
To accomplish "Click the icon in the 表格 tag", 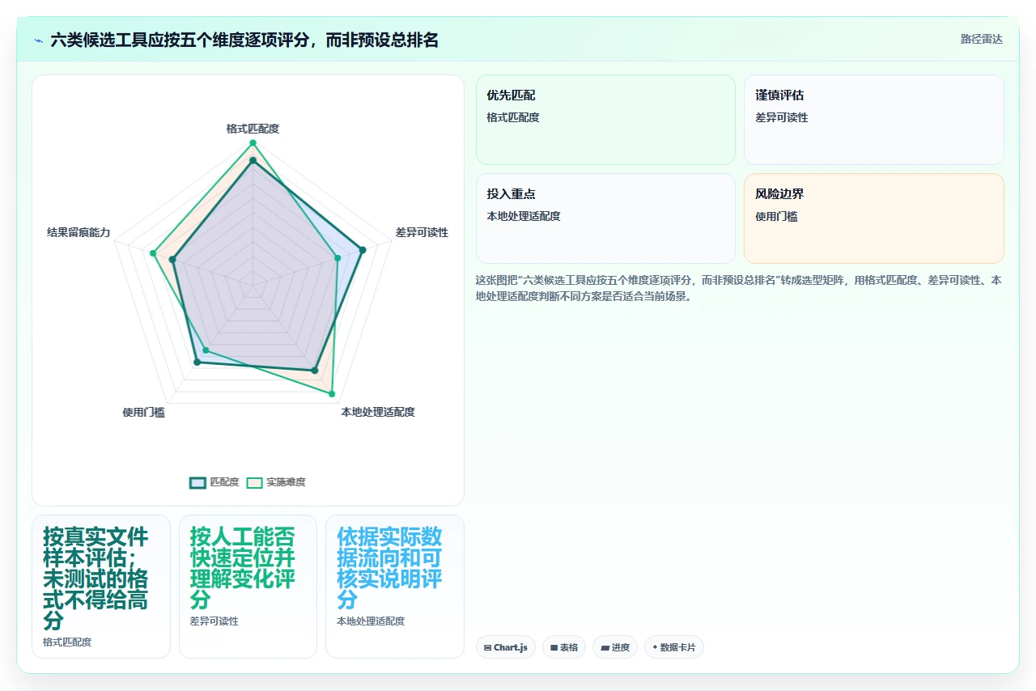I will (x=554, y=647).
